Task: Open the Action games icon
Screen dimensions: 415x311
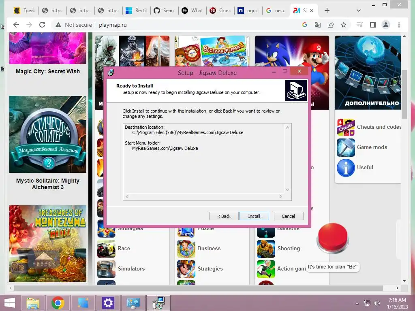Action: (x=266, y=269)
